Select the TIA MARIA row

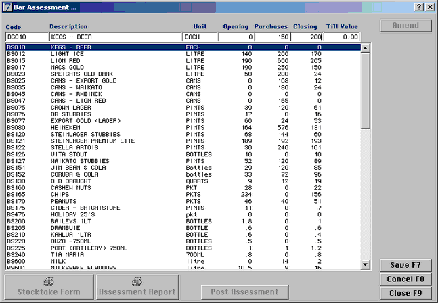pos(183,255)
